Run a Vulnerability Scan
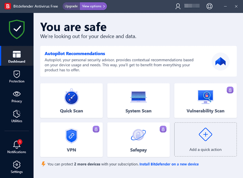This screenshot has width=243, height=178. 205,100
